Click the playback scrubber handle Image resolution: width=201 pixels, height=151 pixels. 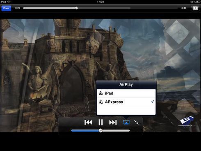77,8
